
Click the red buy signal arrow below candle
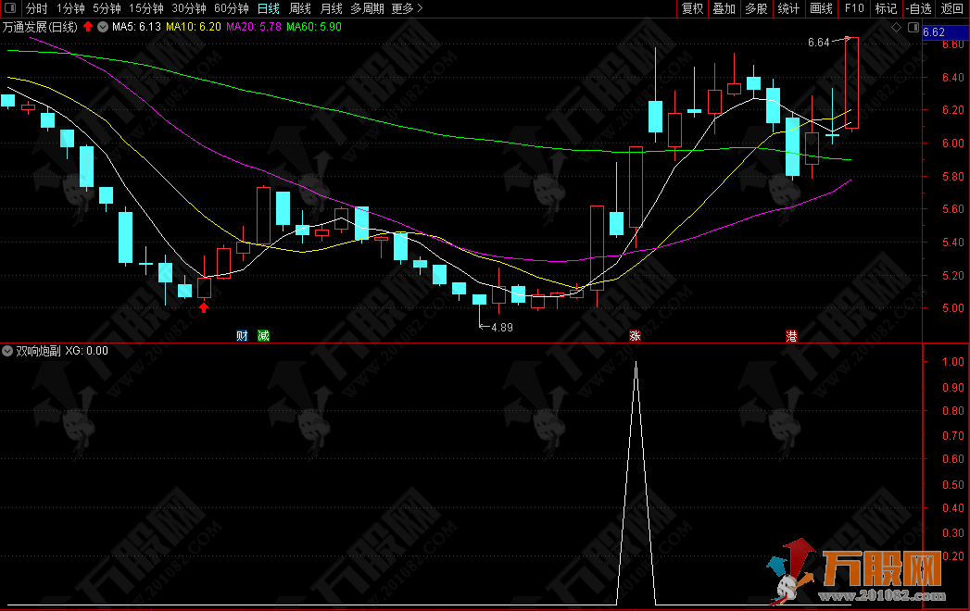click(x=204, y=306)
